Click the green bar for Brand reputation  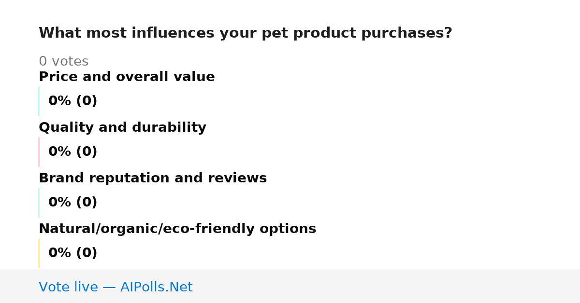pos(39,203)
